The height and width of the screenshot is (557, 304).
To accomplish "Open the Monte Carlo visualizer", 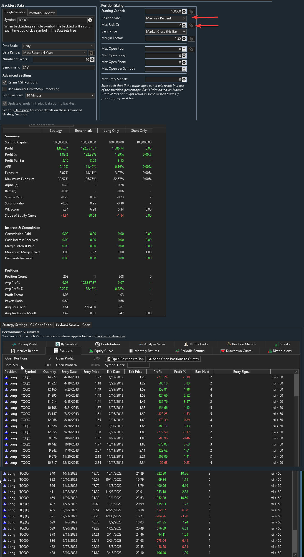I will pos(196,344).
